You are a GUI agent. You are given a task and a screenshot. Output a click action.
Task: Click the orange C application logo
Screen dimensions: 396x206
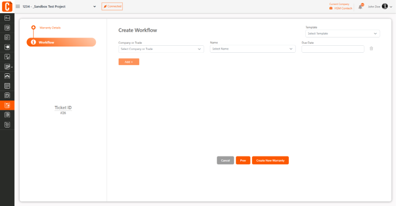pos(7,6)
